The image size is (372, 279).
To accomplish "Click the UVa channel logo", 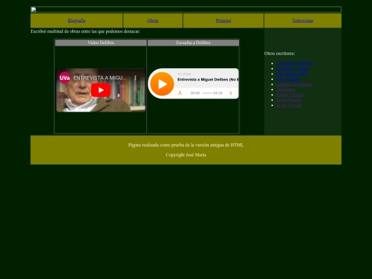I will click(65, 78).
